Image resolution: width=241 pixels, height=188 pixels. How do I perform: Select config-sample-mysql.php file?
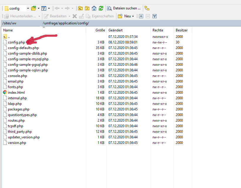(x=28, y=59)
